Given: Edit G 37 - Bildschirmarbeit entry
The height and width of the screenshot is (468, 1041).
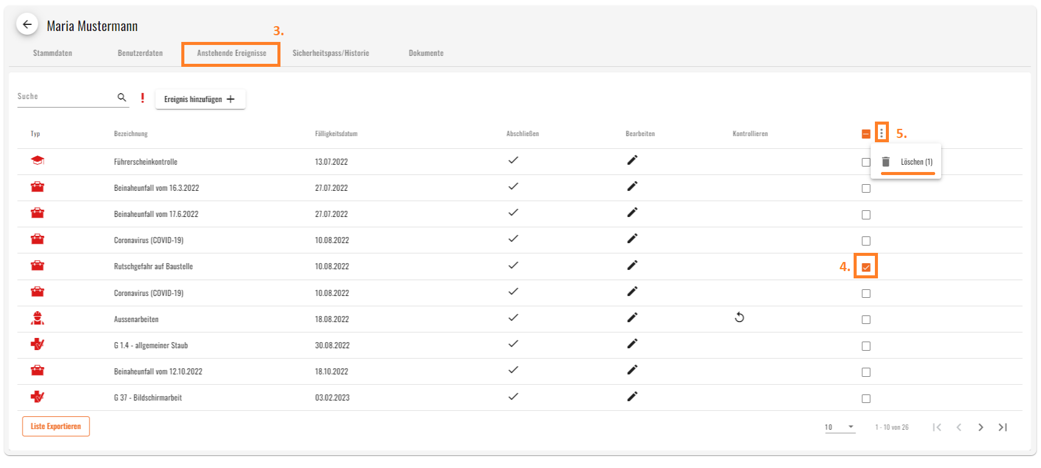Looking at the screenshot, I should click(x=632, y=397).
